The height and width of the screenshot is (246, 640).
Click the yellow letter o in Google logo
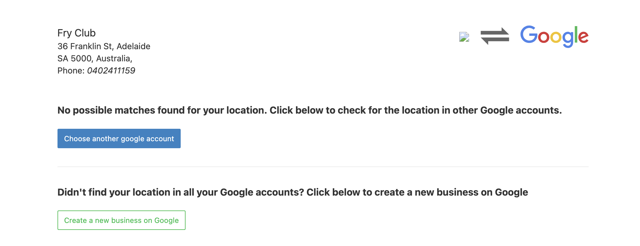coord(556,37)
